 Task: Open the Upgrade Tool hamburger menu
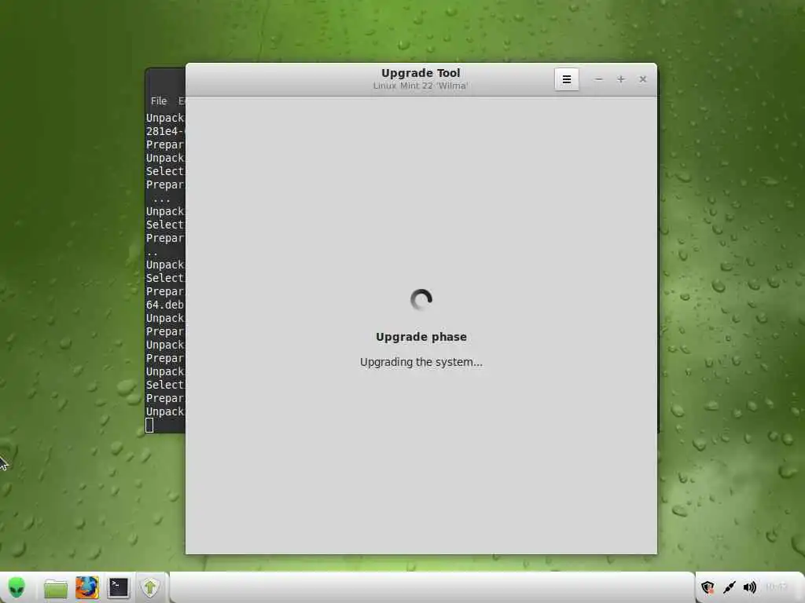point(566,79)
